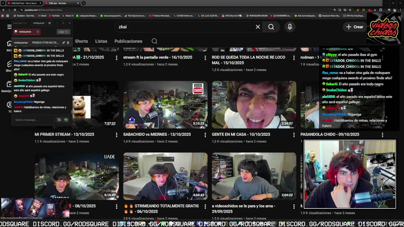Open the user icon in KickTalk chat header
This screenshot has width=404, height=227.
point(68,43)
